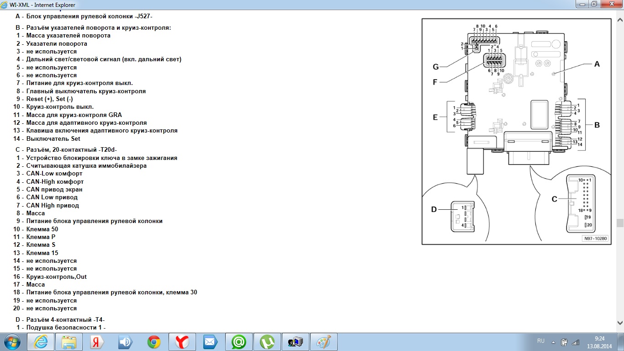Check network signal strength tray icon
The height and width of the screenshot is (351, 624).
[576, 342]
